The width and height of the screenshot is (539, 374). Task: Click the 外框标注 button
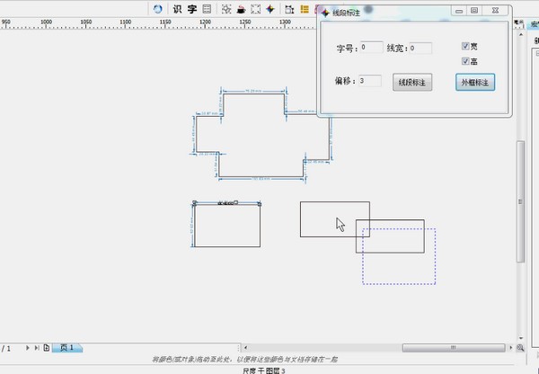(x=475, y=83)
